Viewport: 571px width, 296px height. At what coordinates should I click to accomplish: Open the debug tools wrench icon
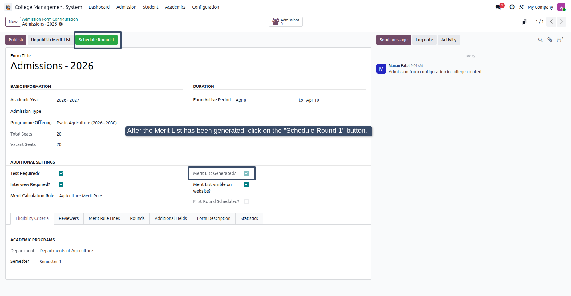click(521, 7)
